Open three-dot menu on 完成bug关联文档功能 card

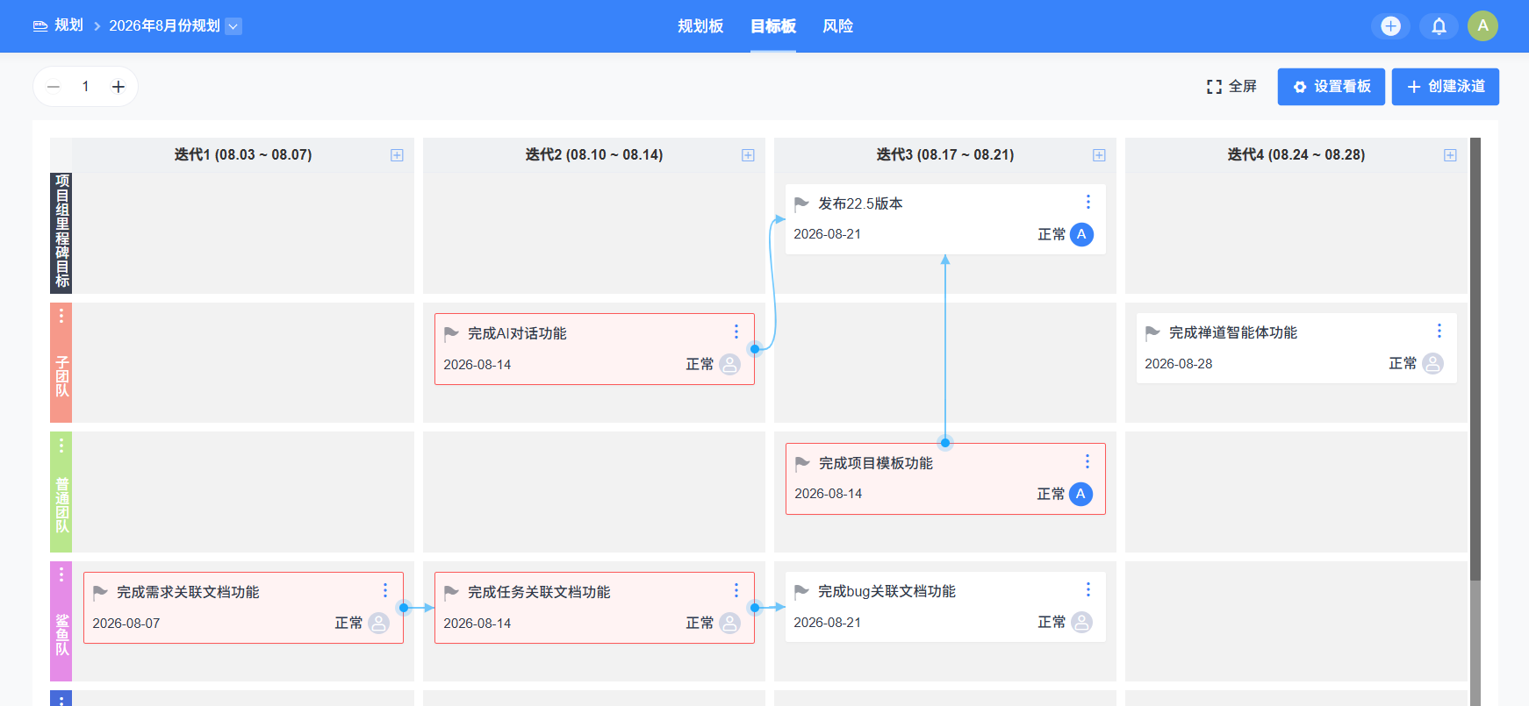click(1088, 589)
